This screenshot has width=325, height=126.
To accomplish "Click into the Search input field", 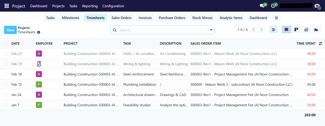I will (x=163, y=30).
